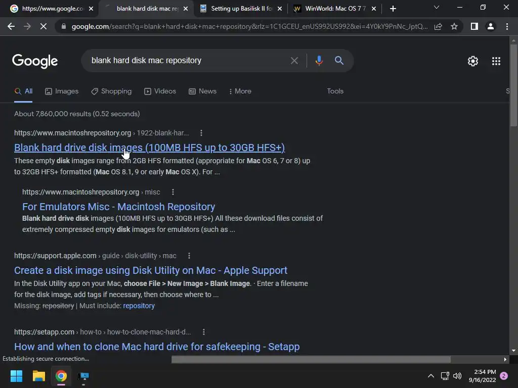Select the Images search filter
This screenshot has width=518, height=388.
[62, 91]
